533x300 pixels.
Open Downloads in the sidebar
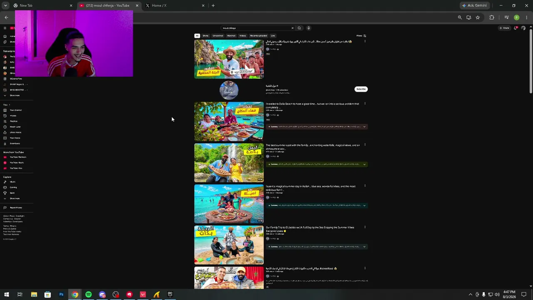(x=15, y=143)
